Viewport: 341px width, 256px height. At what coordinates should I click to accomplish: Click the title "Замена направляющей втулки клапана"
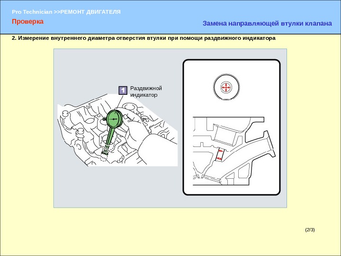click(x=267, y=23)
